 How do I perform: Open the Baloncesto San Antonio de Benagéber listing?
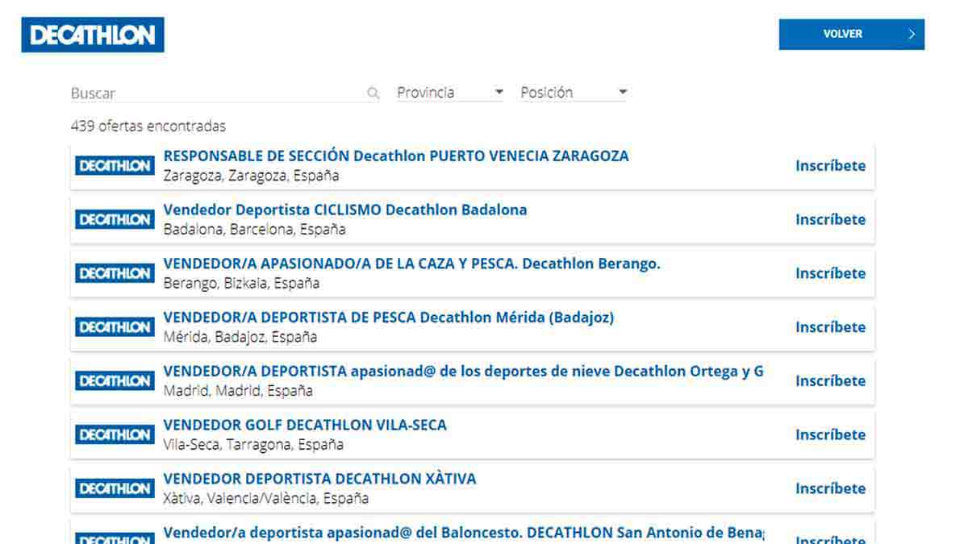pyautogui.click(x=462, y=533)
